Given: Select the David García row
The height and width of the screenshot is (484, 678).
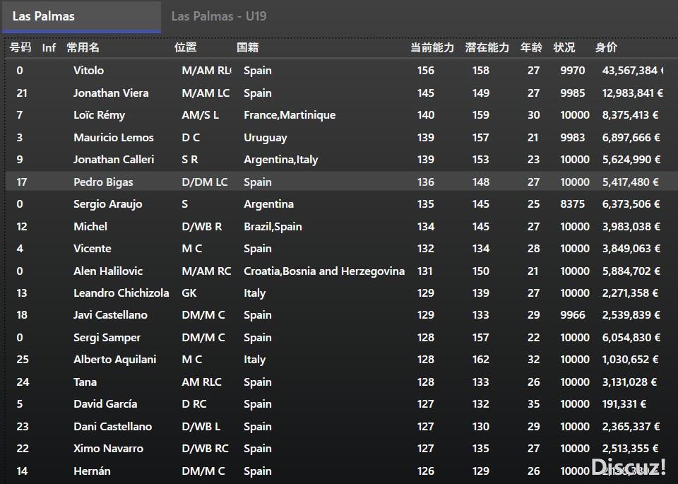Looking at the screenshot, I should (x=105, y=404).
